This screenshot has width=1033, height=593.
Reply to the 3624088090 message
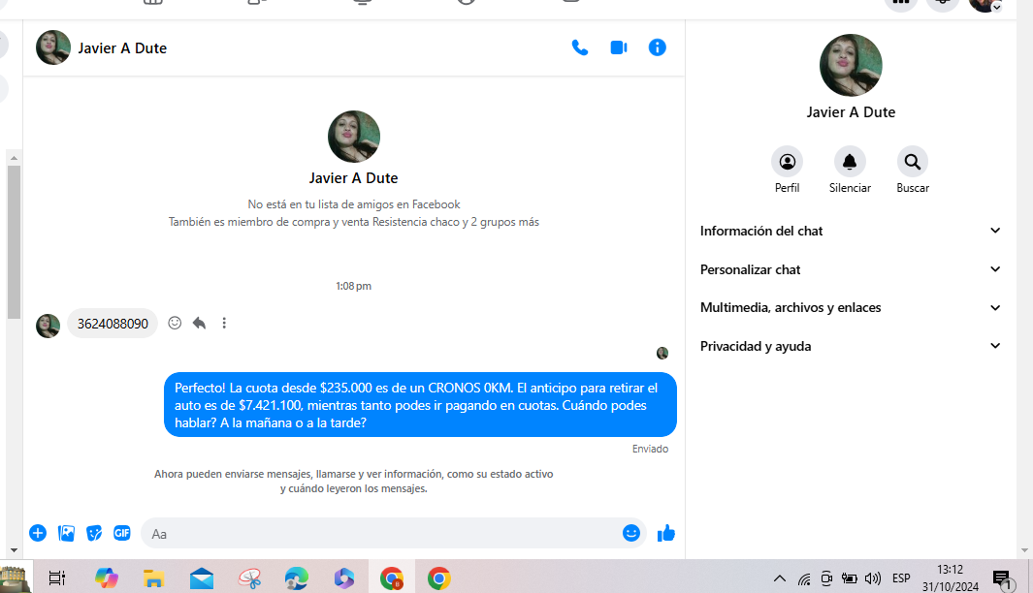(199, 323)
